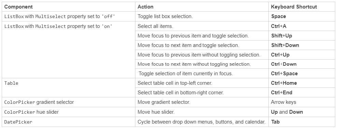This screenshot has height=129, width=338.
Task: Click the Keyboard Shortcut column header
Action: pyautogui.click(x=302, y=7)
